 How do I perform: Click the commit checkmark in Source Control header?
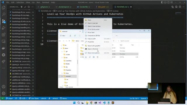coord(25,7)
